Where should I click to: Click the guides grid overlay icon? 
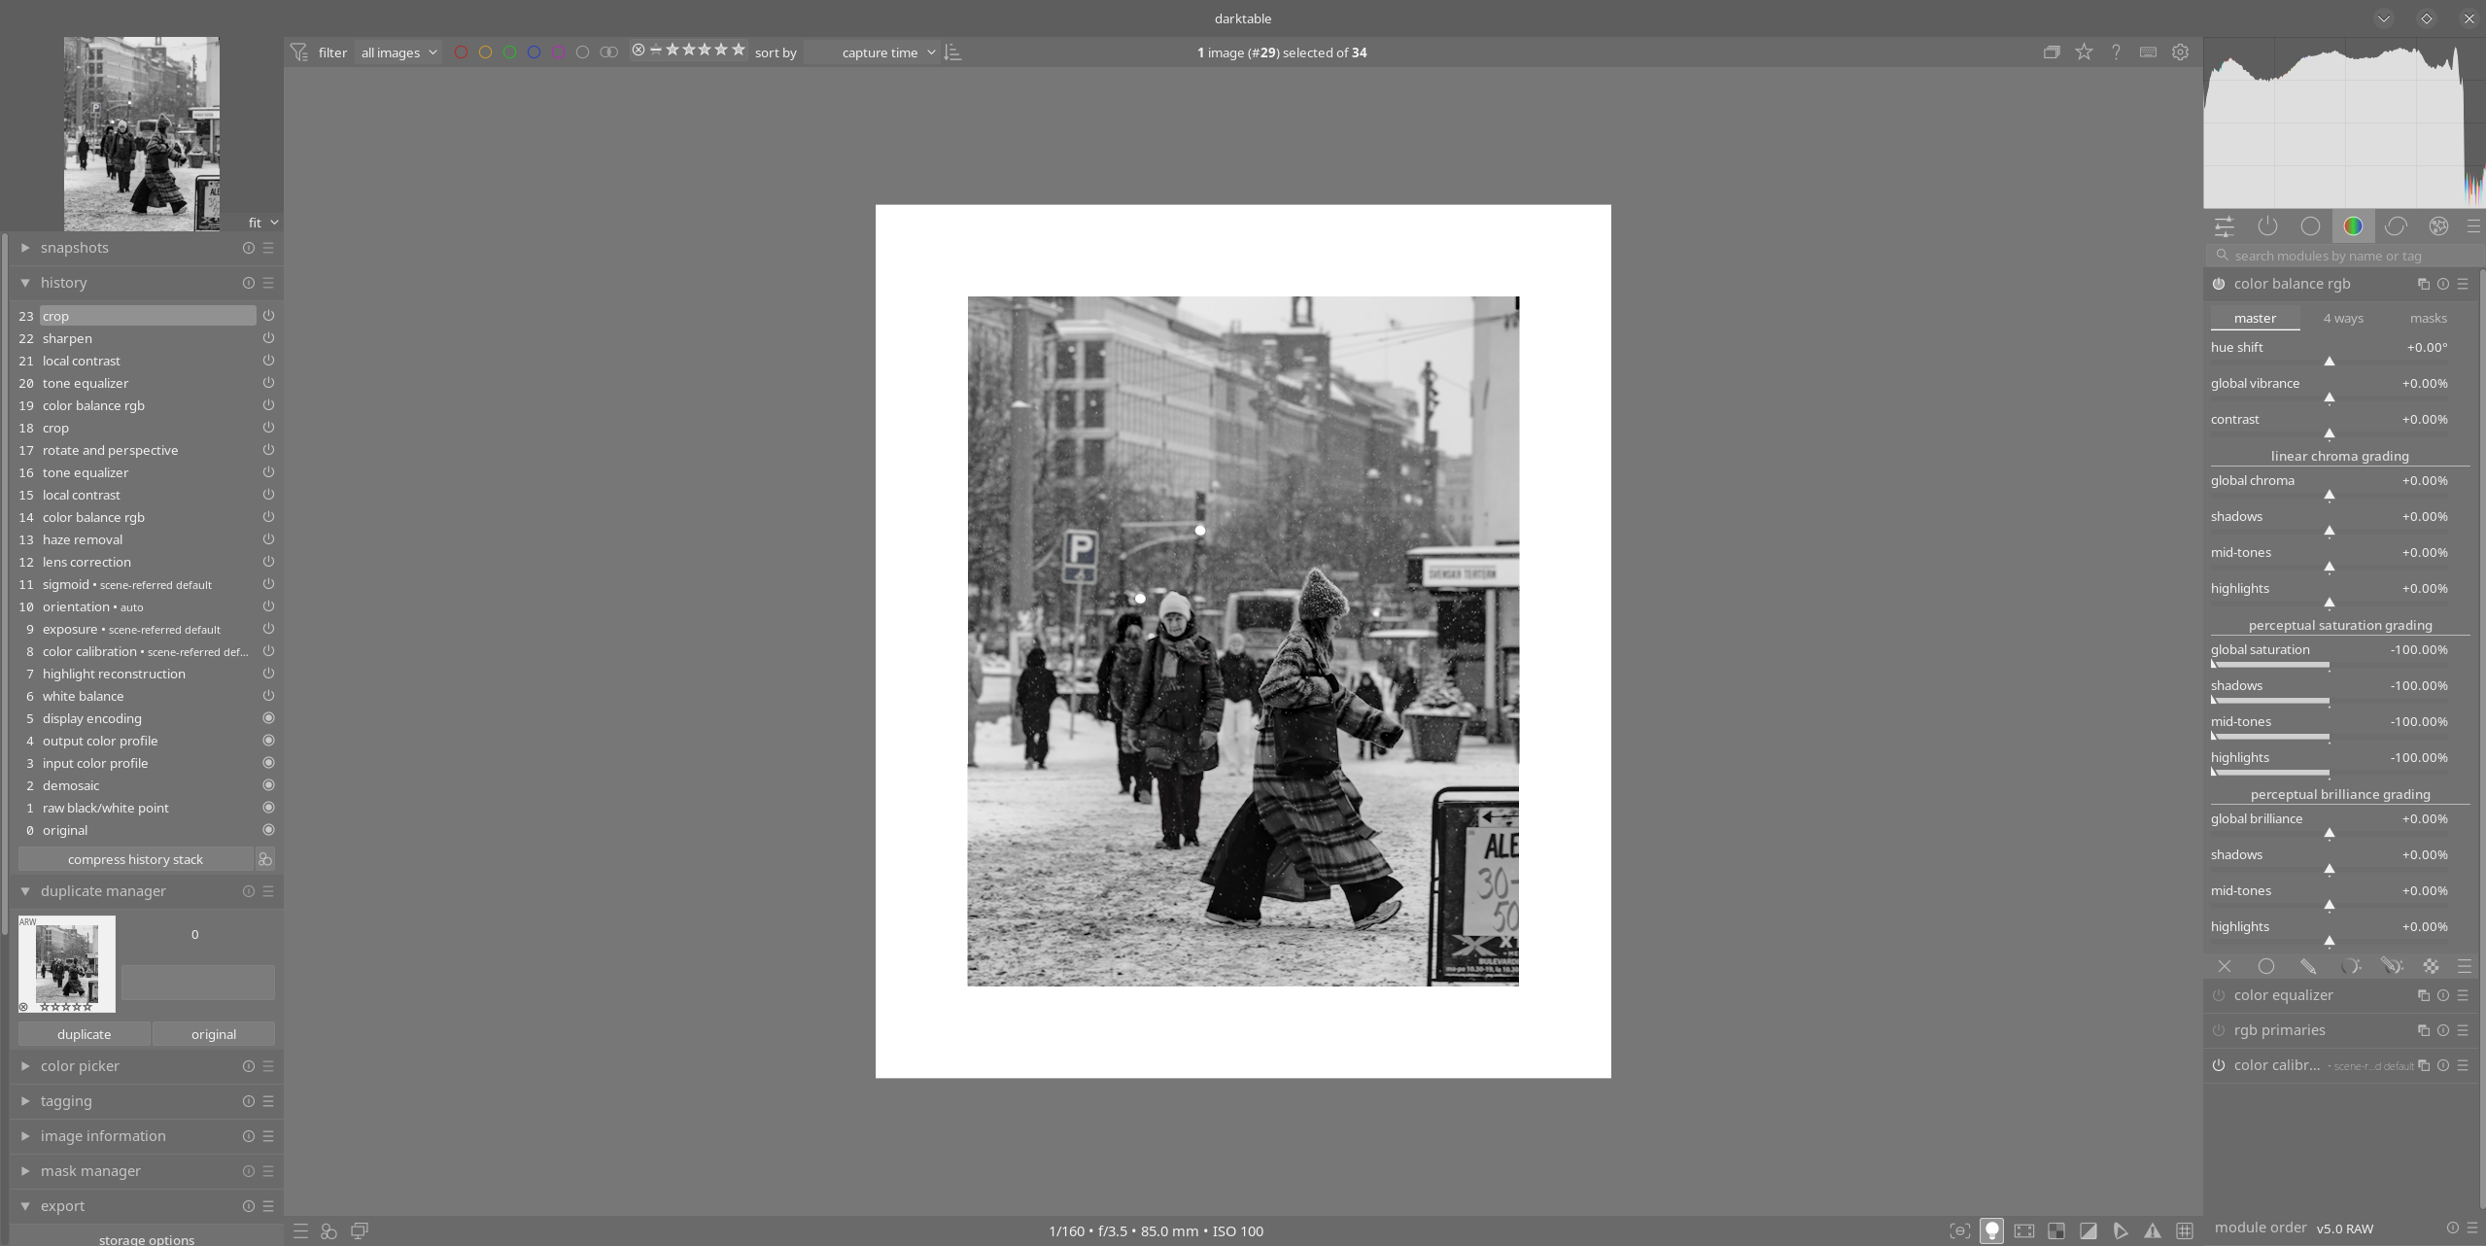click(x=2185, y=1230)
